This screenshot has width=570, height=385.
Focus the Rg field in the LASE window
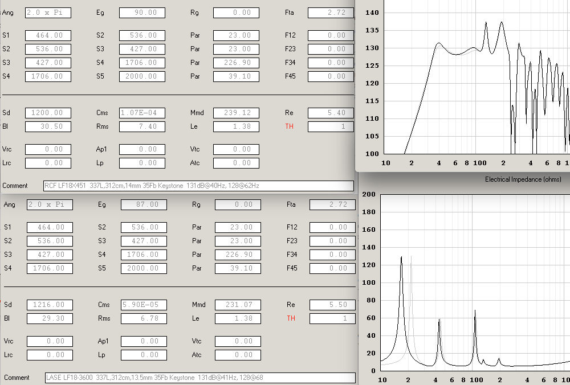(x=238, y=205)
